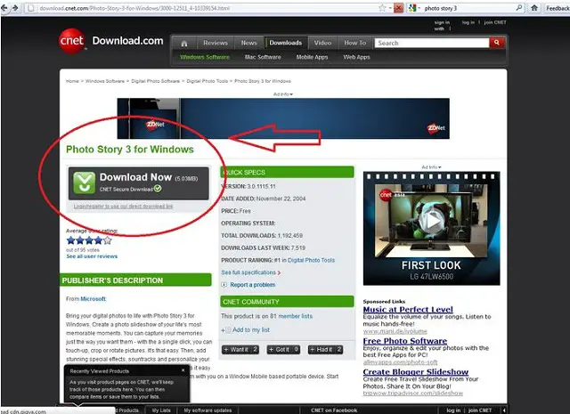
Task: Open the Google search engine selector
Action: pos(414,8)
